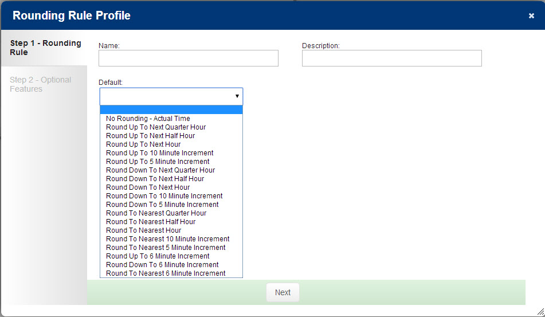Pick Round To Nearest 10 Minute Increment
Image resolution: width=545 pixels, height=317 pixels.
[171, 239]
